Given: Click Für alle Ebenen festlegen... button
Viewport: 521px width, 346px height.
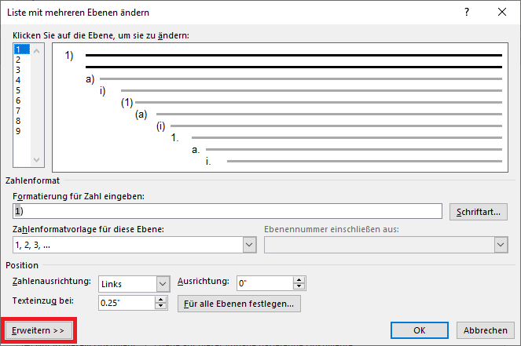Looking at the screenshot, I should coord(239,304).
